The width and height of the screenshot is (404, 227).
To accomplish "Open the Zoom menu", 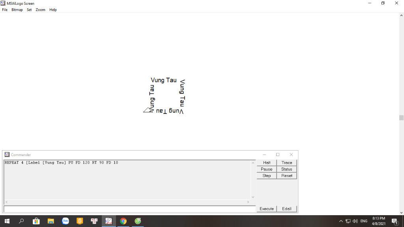I will tap(40, 10).
